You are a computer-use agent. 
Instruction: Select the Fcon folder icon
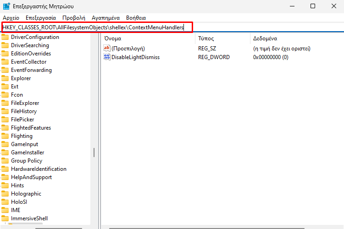tap(5, 95)
